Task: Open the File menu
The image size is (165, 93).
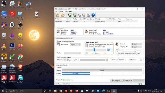Action: pyautogui.click(x=56, y=12)
